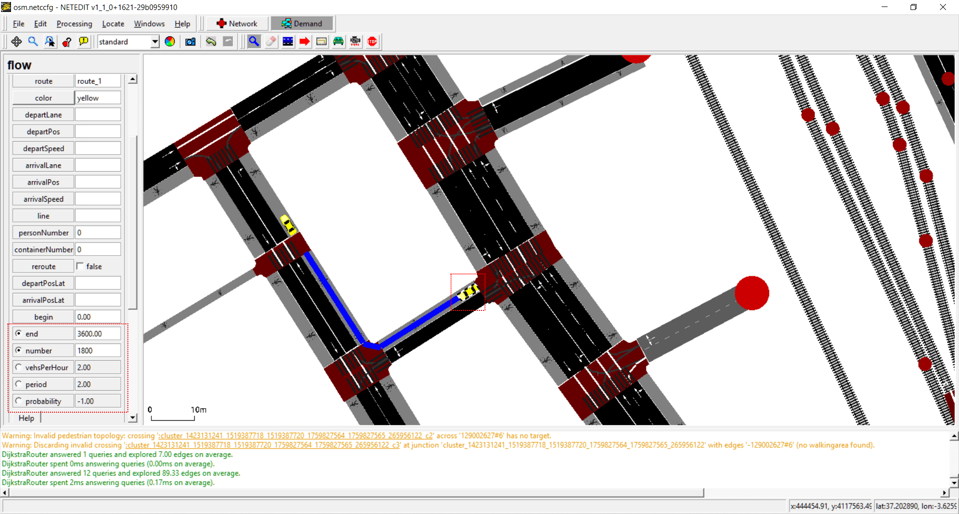Click the recenter view icon
This screenshot has width=959, height=514.
pos(16,42)
